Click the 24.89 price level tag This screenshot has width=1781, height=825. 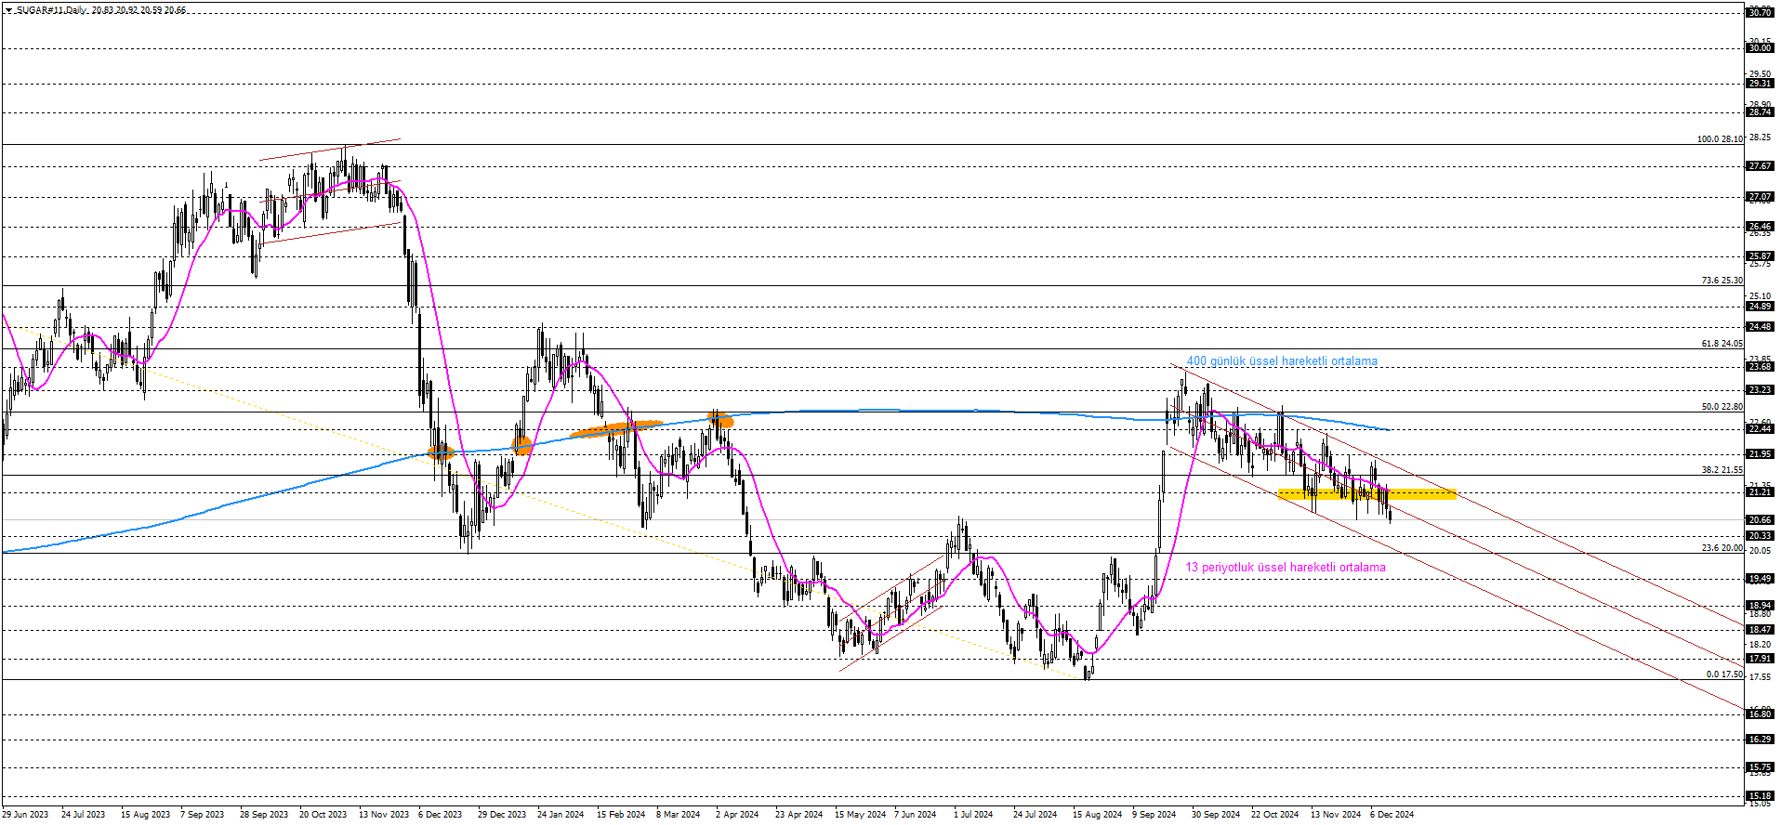(1760, 307)
